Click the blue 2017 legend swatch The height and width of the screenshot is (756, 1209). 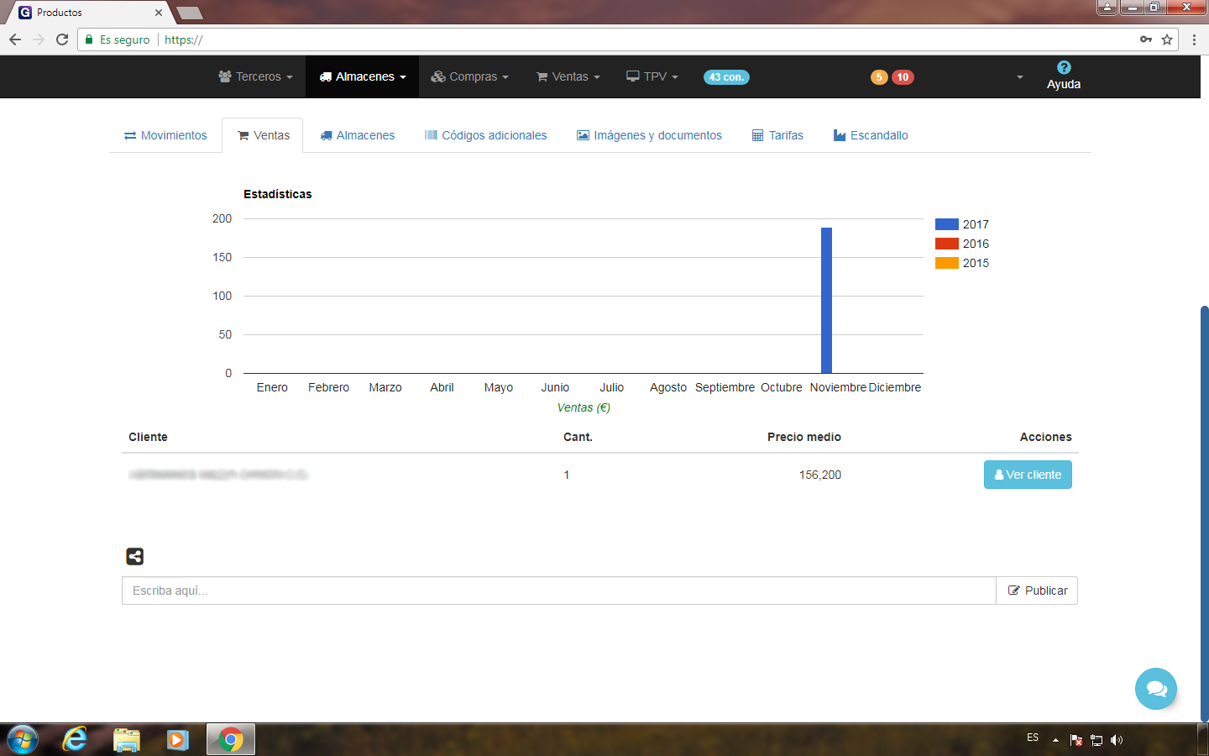click(947, 224)
